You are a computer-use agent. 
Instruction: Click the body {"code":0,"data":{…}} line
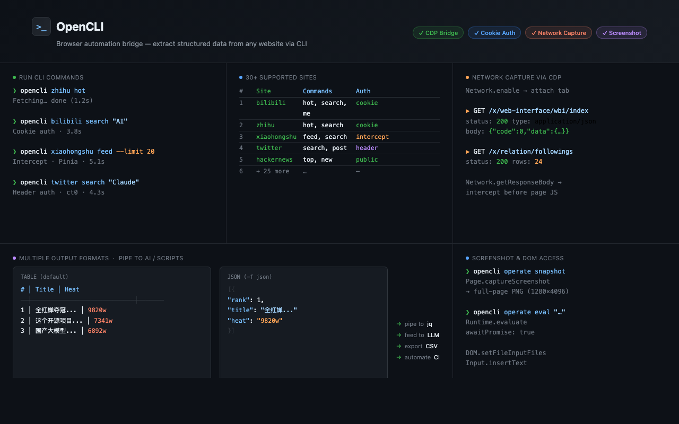[x=517, y=131]
